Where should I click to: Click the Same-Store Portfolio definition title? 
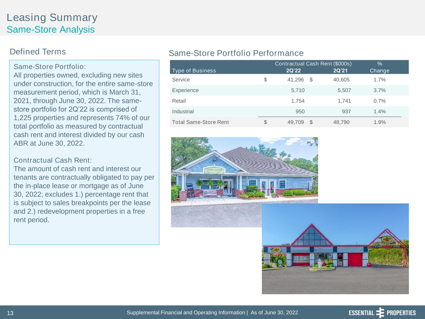50,67
